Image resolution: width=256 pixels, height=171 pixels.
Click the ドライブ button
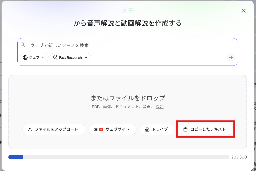click(157, 129)
